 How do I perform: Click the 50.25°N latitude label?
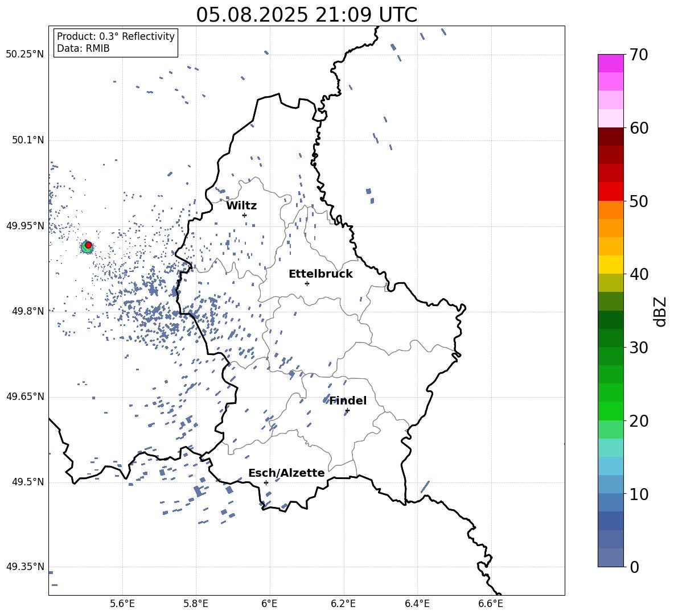(x=25, y=55)
